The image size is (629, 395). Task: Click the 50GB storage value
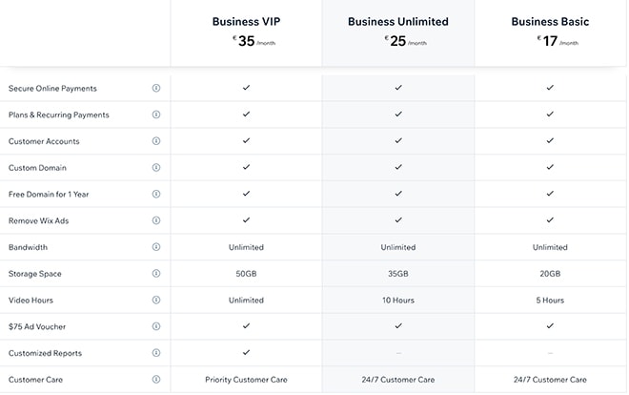246,274
